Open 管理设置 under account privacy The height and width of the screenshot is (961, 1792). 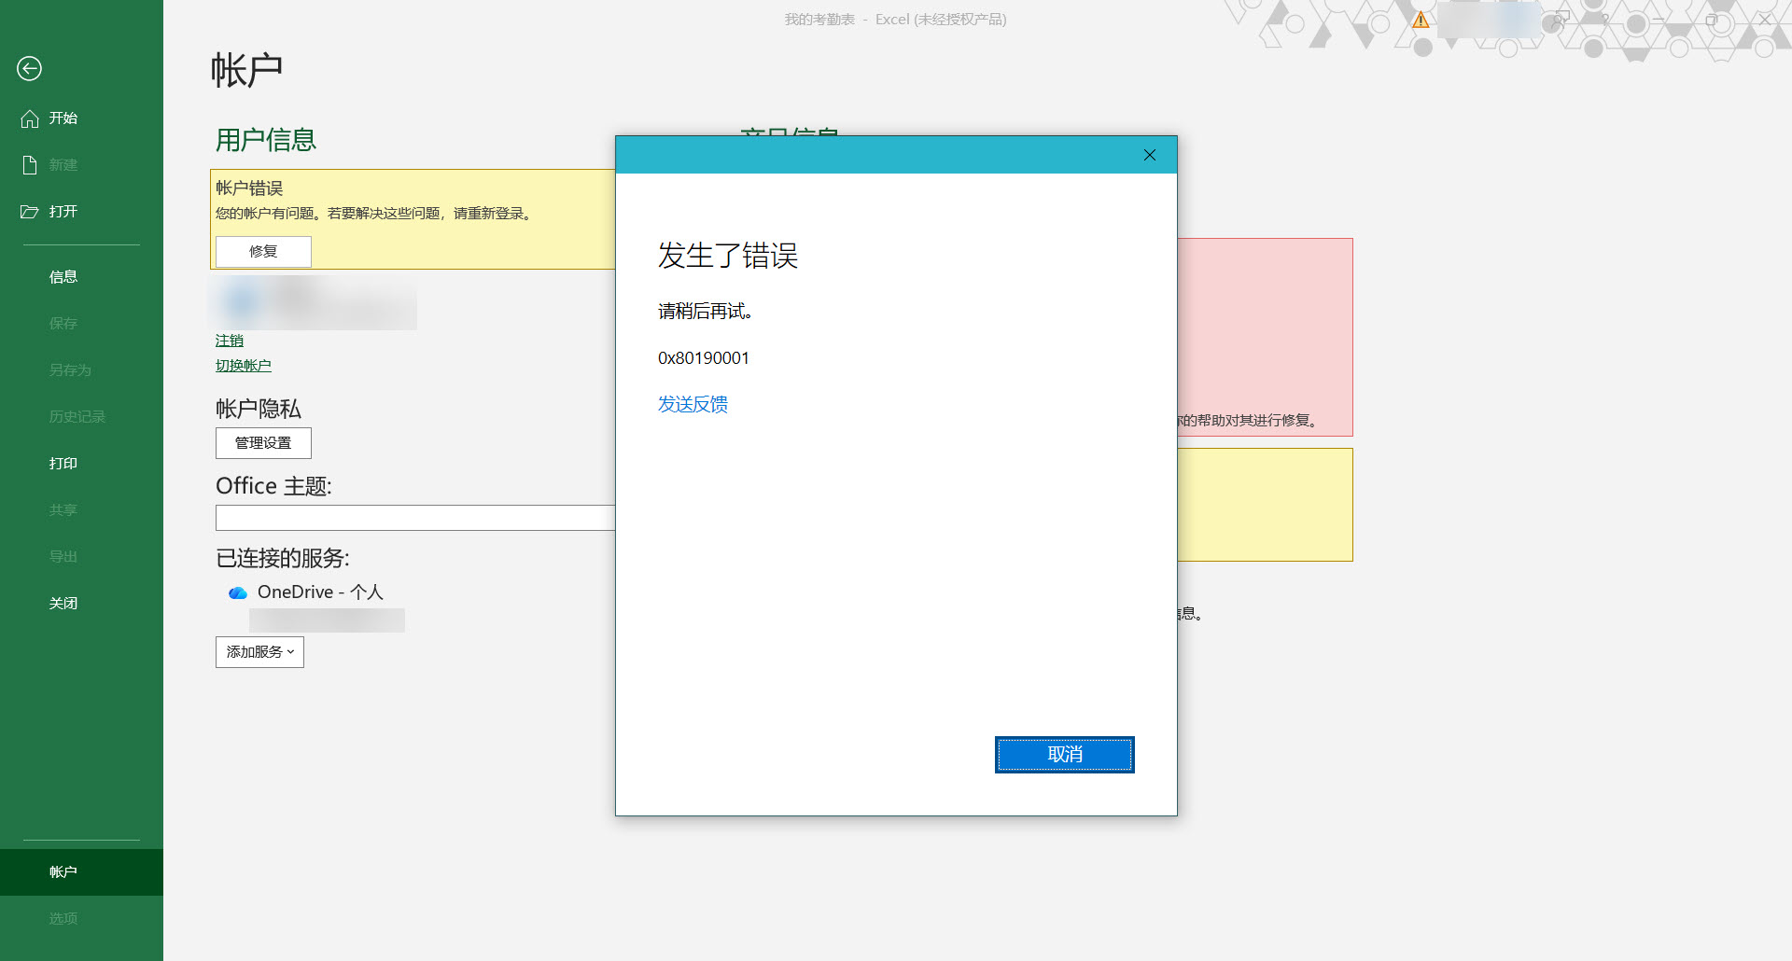click(x=263, y=443)
